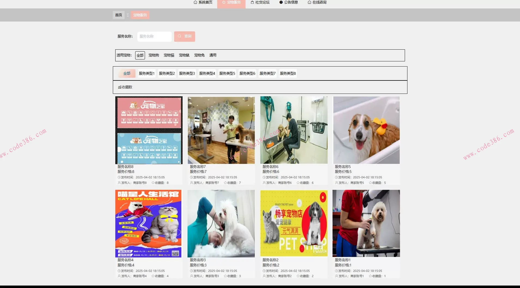Click the 服务名称7 title text
The width and height of the screenshot is (520, 288).
tap(198, 167)
